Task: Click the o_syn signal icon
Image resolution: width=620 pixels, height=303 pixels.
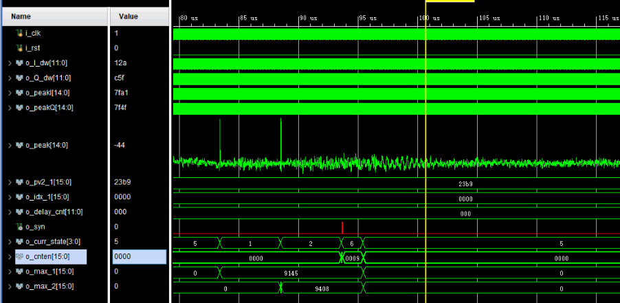Action: click(x=19, y=227)
